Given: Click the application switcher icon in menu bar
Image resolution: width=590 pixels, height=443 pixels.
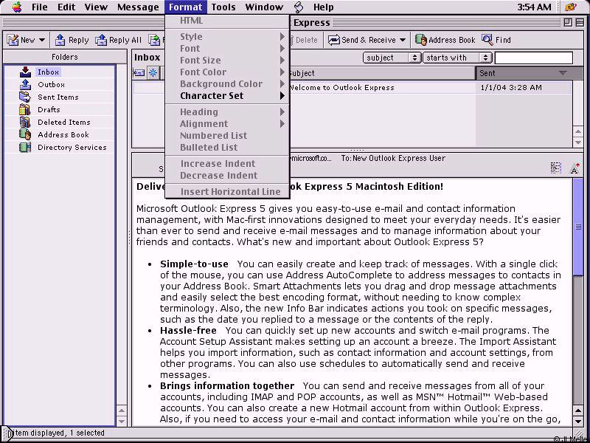Looking at the screenshot, I should click(571, 7).
